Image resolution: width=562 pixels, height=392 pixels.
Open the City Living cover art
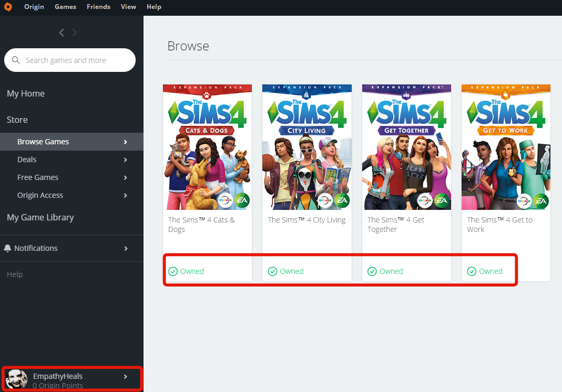click(307, 147)
